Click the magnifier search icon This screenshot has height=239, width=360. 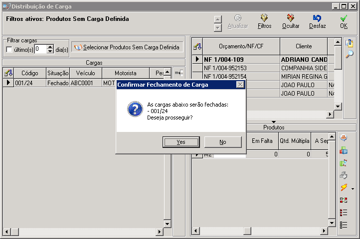pyautogui.click(x=350, y=54)
